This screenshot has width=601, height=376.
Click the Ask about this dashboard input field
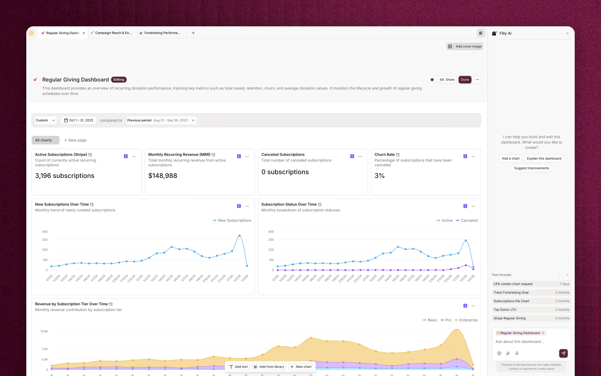point(531,342)
